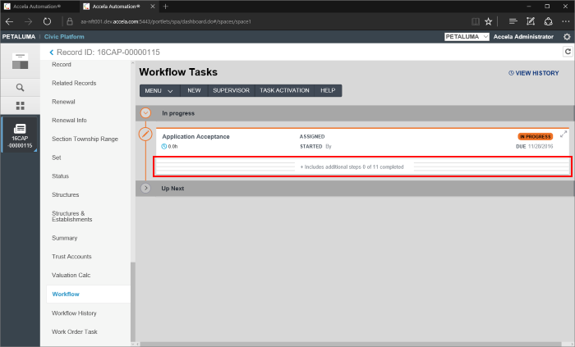Viewport: 575px width, 347px height.
Task: Open the launchpad grid icon in the sidebar
Action: pyautogui.click(x=20, y=106)
